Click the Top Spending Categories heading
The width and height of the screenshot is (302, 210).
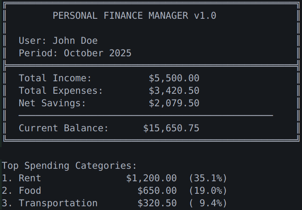[69, 166]
